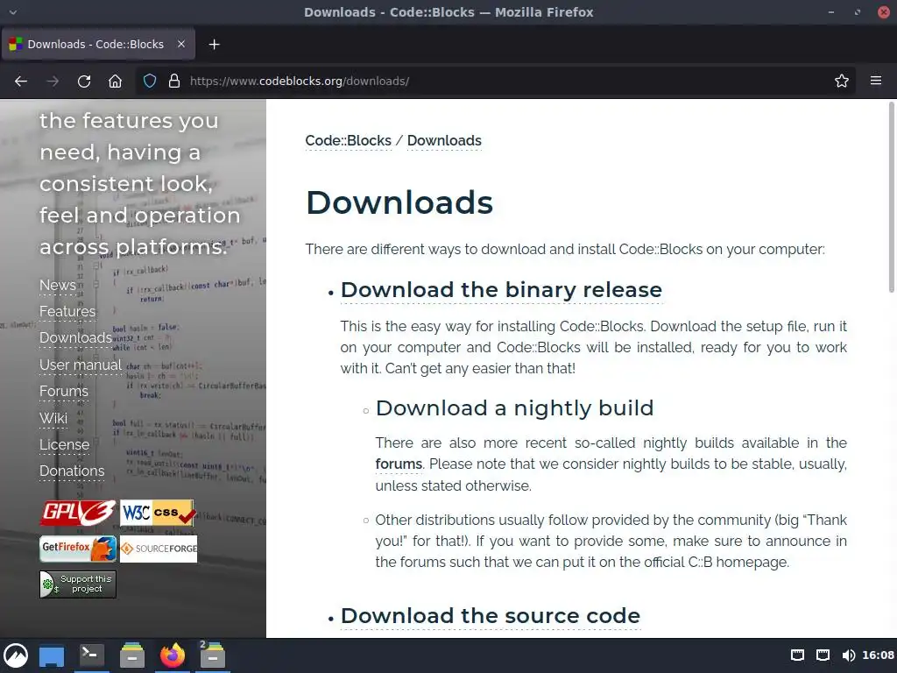
Task: Go back to the previous page
Action: [x=21, y=81]
